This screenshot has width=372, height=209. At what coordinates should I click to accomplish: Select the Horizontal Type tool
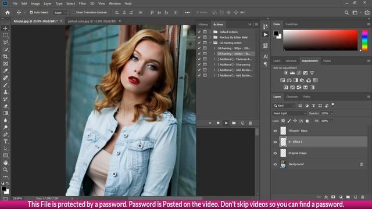[5, 142]
